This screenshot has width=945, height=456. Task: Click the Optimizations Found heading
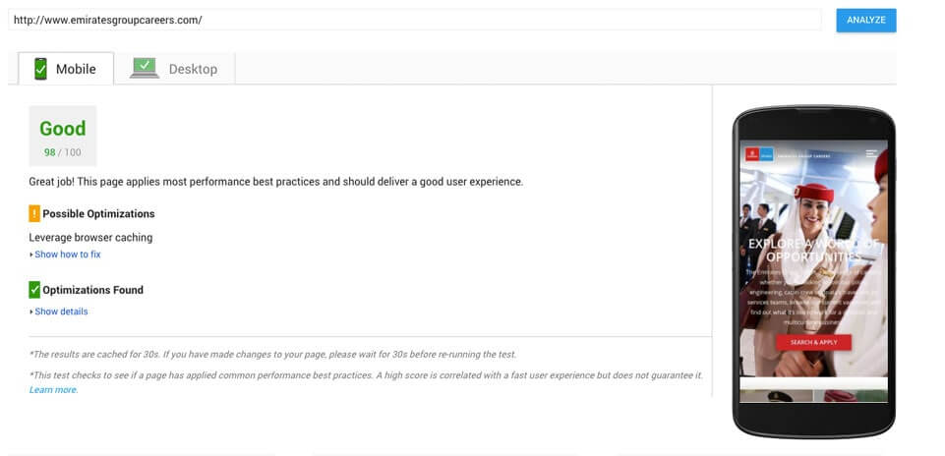pyautogui.click(x=92, y=290)
